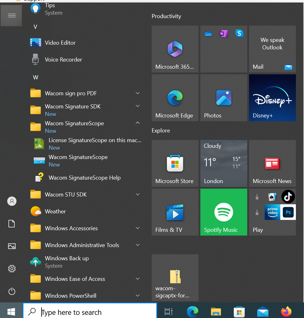Open Microsoft 365 tile
The width and height of the screenshot is (304, 318).
pos(175,49)
